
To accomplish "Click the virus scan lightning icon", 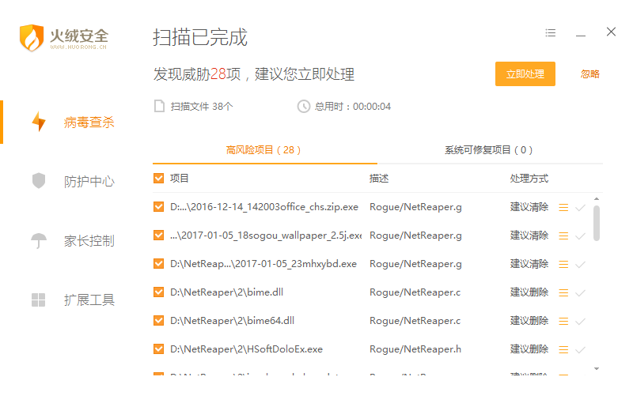I will pyautogui.click(x=38, y=122).
